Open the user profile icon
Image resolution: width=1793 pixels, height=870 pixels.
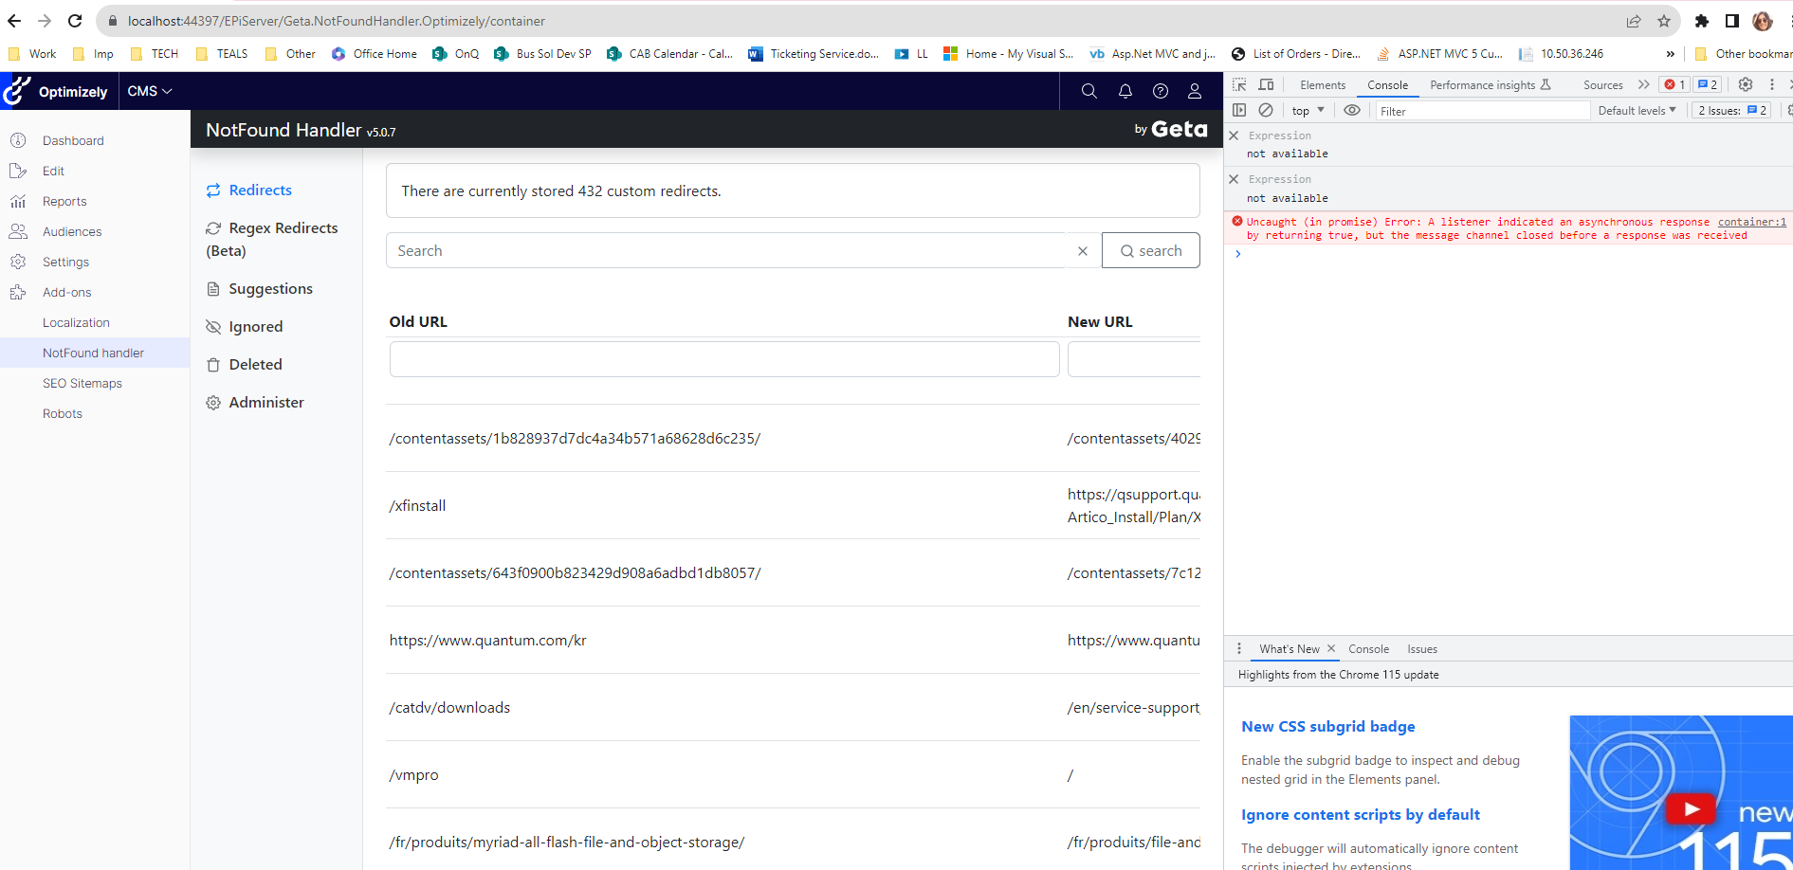[1195, 91]
